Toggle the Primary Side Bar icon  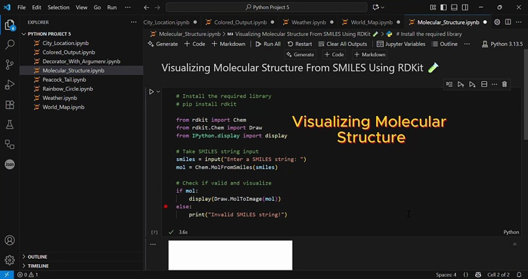[x=443, y=7]
